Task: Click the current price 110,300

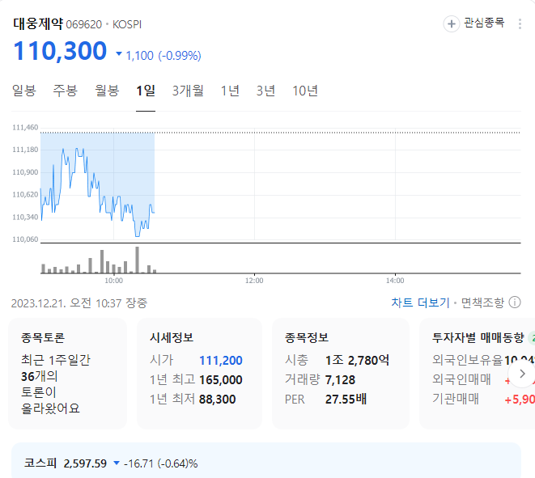Action: coord(60,51)
